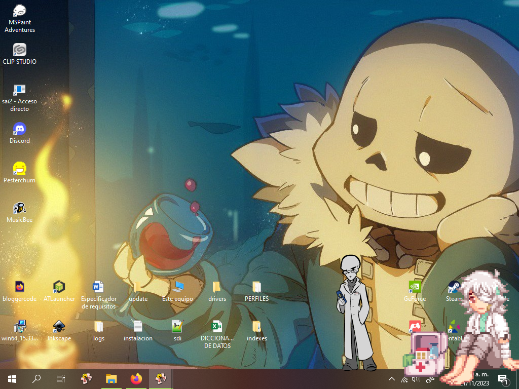Image resolution: width=519 pixels, height=389 pixels.
Task: Select the sai2 Acceso directo shortcut
Action: click(x=20, y=90)
